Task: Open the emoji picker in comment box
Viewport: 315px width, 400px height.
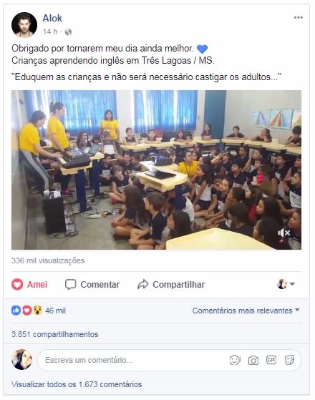Action: click(x=235, y=360)
